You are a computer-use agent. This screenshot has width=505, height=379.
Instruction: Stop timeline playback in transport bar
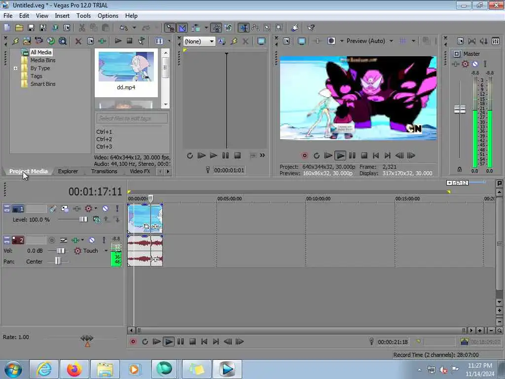coord(192,341)
